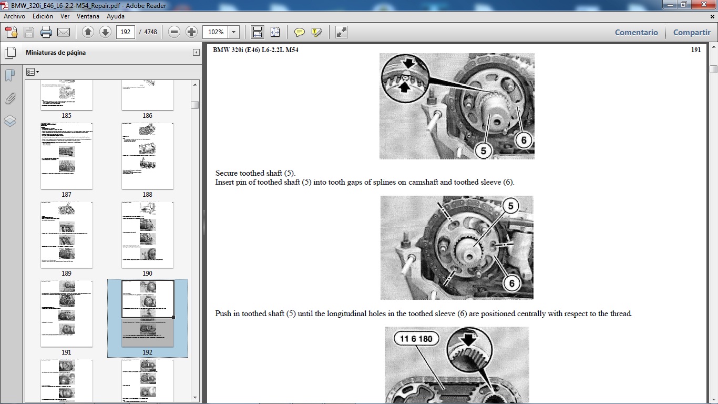The width and height of the screenshot is (718, 404).
Task: Click the 102% zoom value field
Action: pyautogui.click(x=216, y=32)
